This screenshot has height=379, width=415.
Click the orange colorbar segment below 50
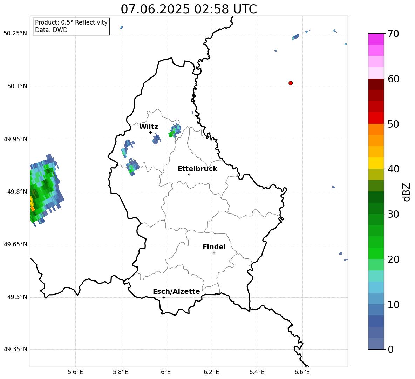click(376, 129)
